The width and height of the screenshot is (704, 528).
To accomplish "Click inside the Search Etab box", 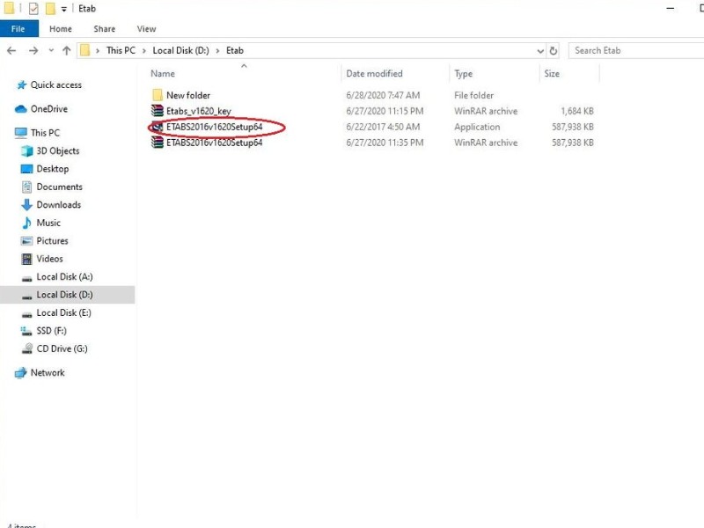I will (x=634, y=50).
